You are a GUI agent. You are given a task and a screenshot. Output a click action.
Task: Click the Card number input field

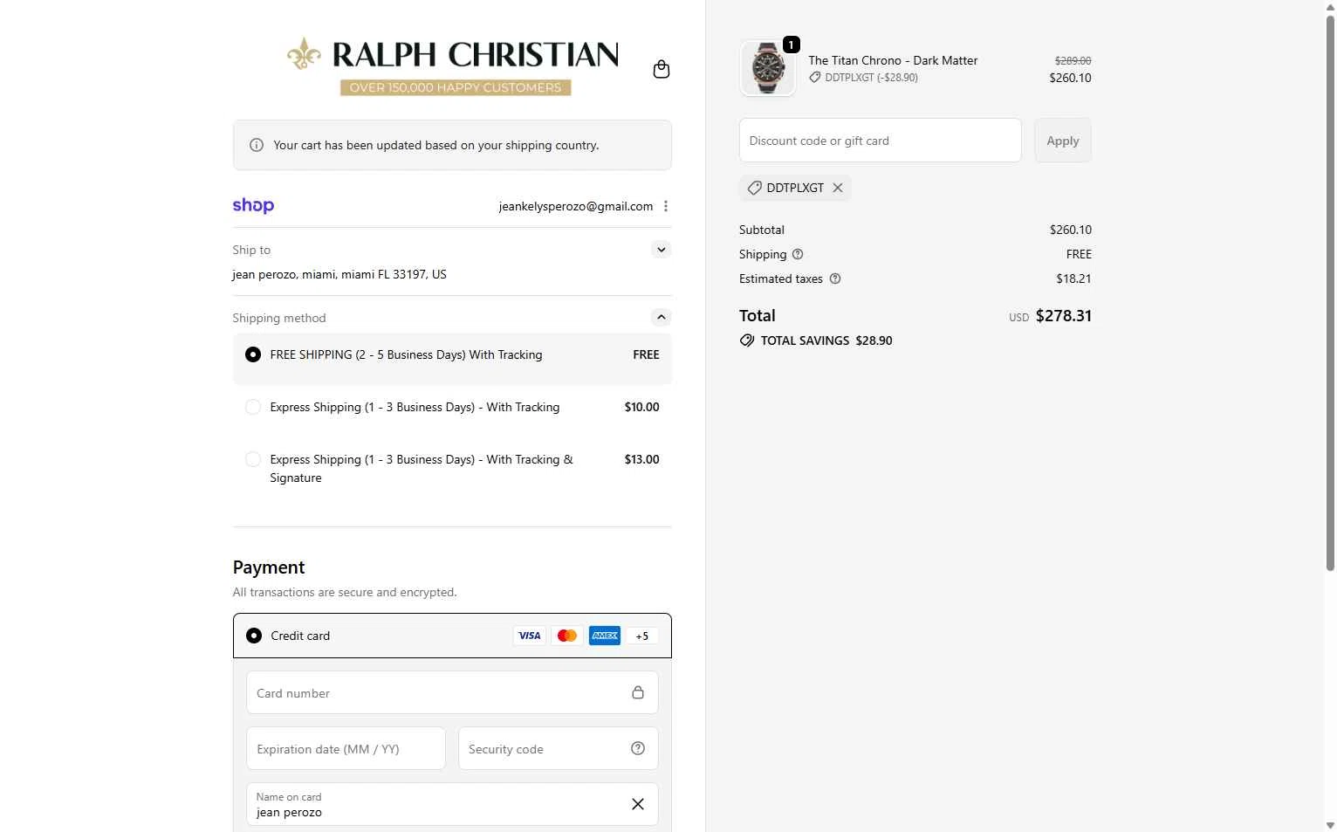coord(452,692)
